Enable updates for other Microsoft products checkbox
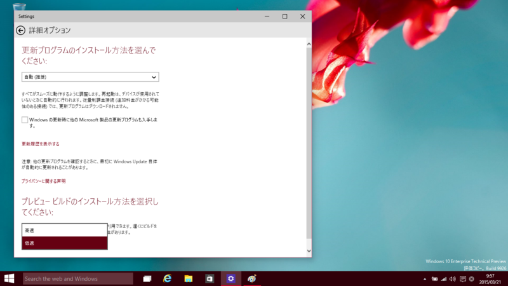The image size is (508, 286). 25,119
